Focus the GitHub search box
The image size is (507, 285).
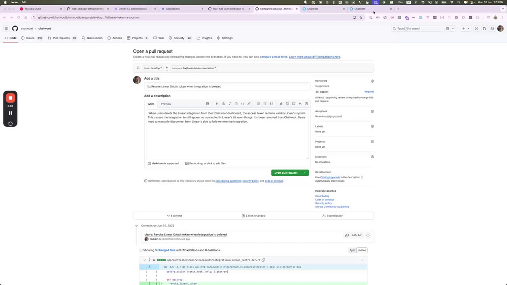click(416, 28)
